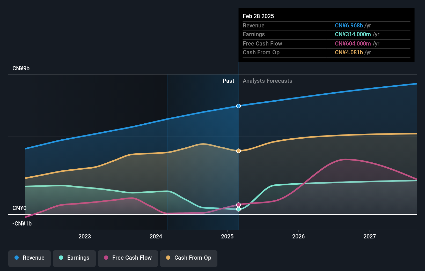Screen dimensions: 425x271
Task: Open the Analysts Forecasts section
Action: coord(267,81)
